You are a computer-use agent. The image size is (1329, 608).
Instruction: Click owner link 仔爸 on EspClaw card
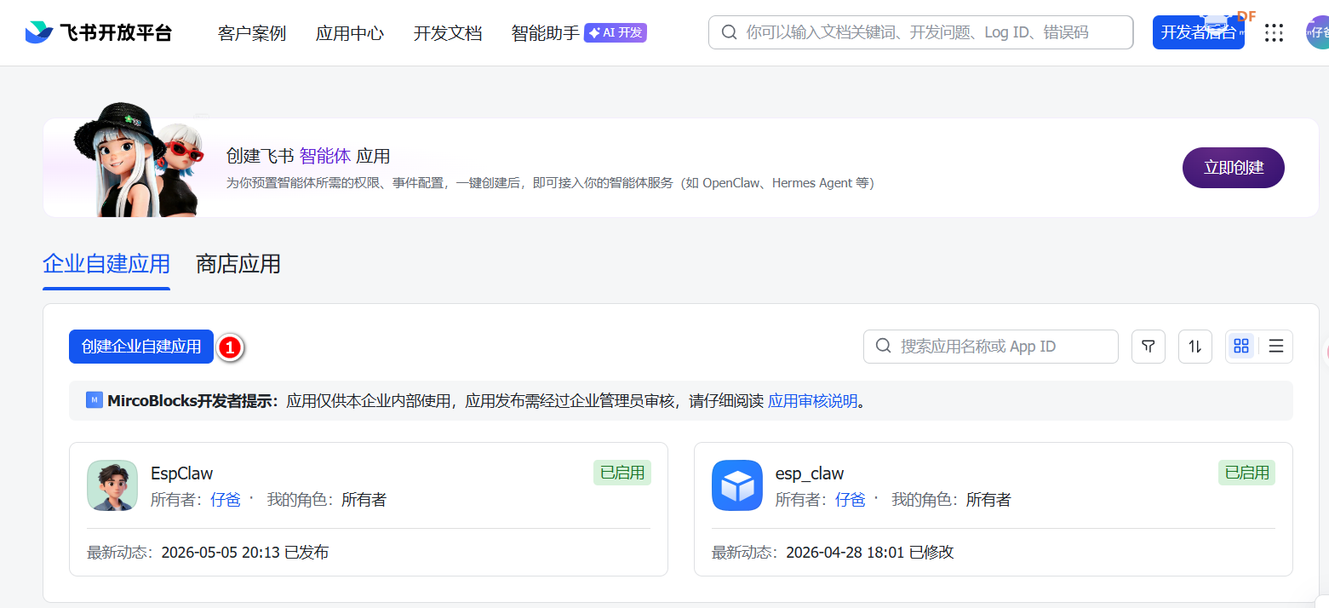pos(226,500)
